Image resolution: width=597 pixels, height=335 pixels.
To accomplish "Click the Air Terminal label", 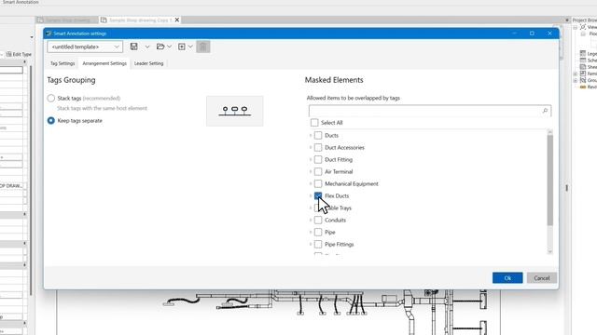I will (339, 171).
